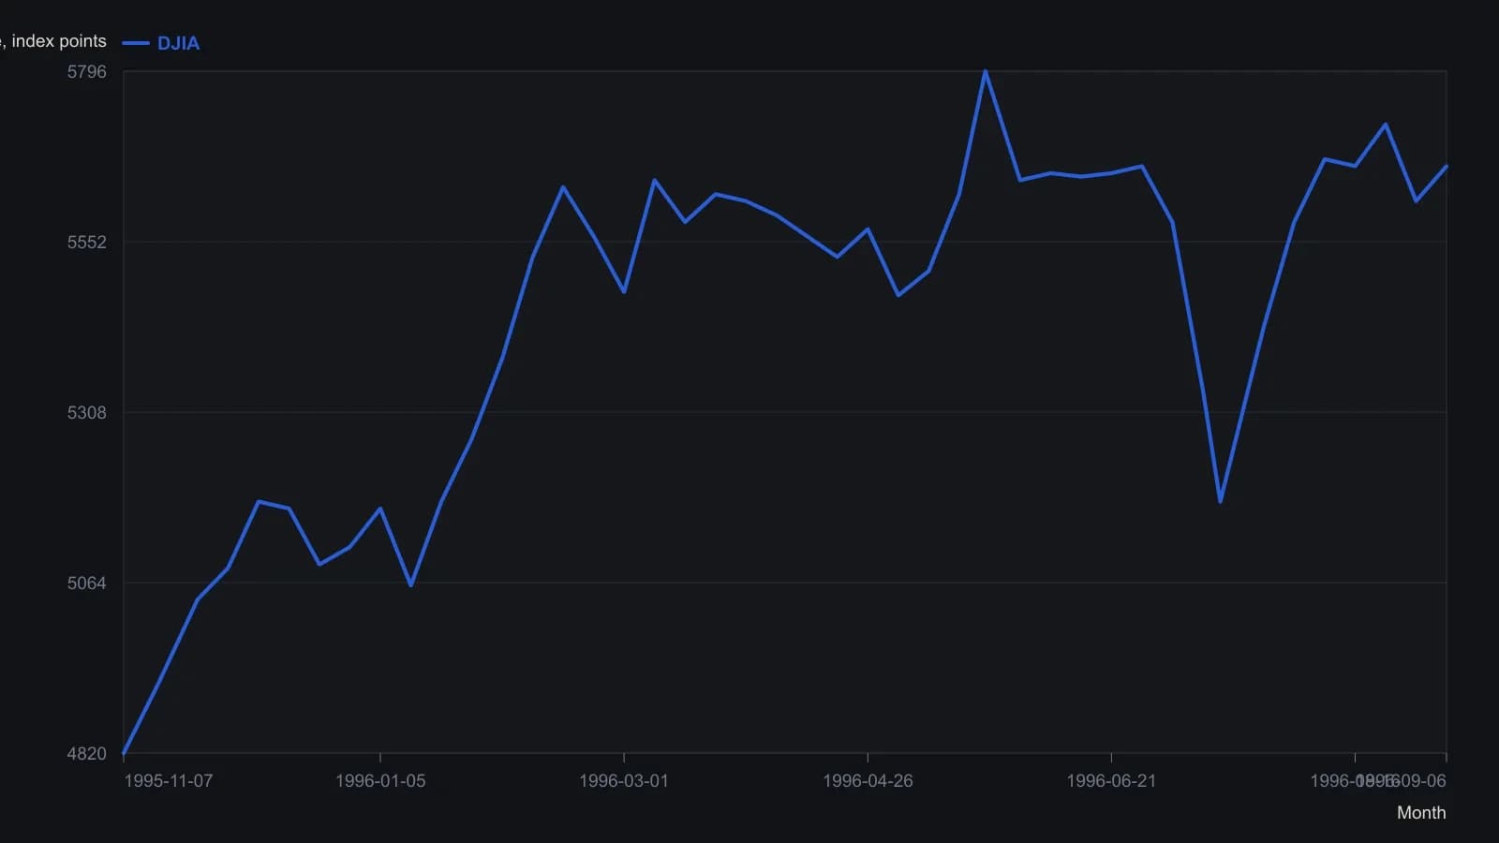This screenshot has height=843, width=1499.
Task: Click the highest peak of the DJIA line
Action: click(x=986, y=71)
